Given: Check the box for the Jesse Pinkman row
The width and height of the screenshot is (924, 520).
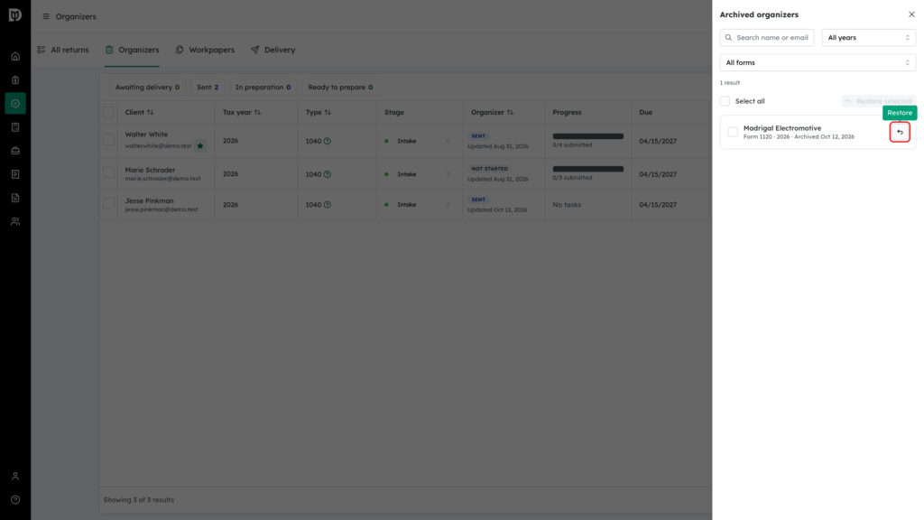Looking at the screenshot, I should 108,203.
